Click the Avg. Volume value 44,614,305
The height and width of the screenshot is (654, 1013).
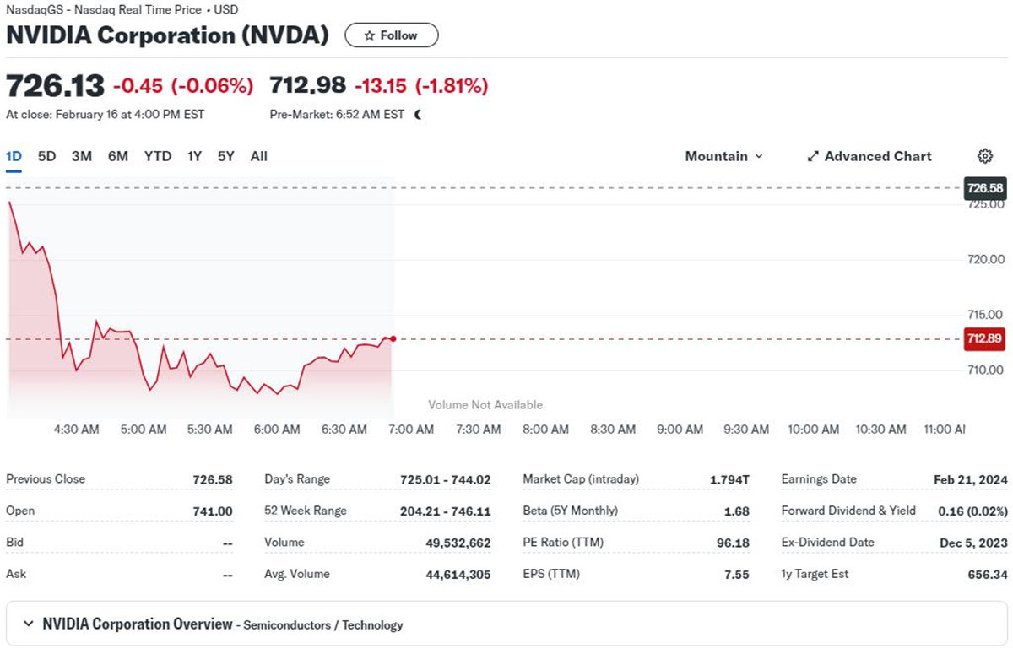coord(457,574)
